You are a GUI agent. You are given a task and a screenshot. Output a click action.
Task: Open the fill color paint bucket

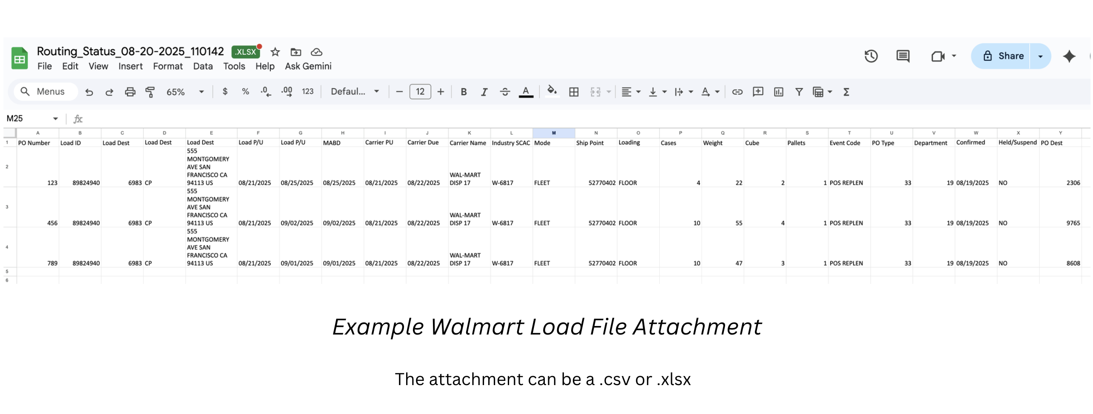point(552,91)
